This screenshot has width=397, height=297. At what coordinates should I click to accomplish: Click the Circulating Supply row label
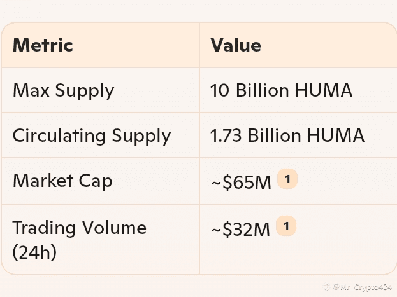click(92, 135)
